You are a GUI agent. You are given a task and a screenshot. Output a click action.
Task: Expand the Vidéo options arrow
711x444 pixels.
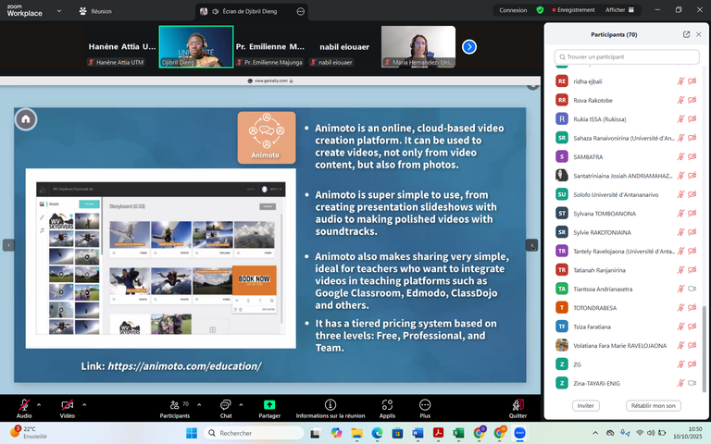click(84, 404)
